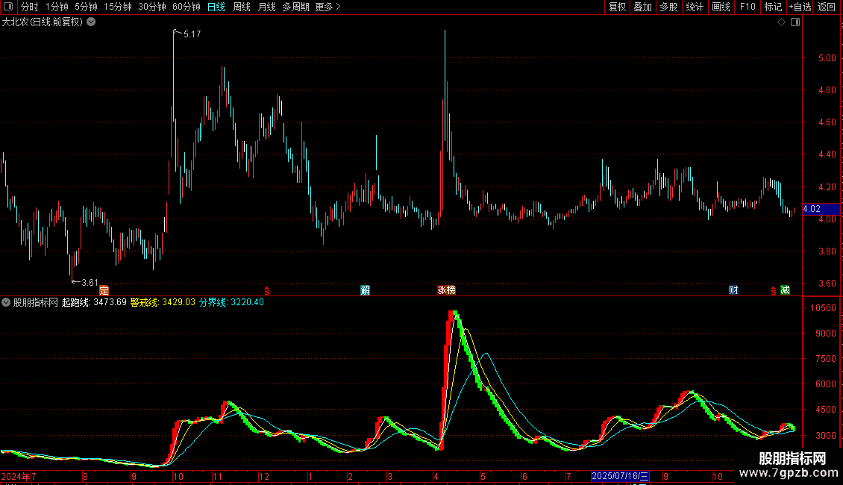Select the 60分钟 period tab
843x485 pixels.
tap(186, 7)
